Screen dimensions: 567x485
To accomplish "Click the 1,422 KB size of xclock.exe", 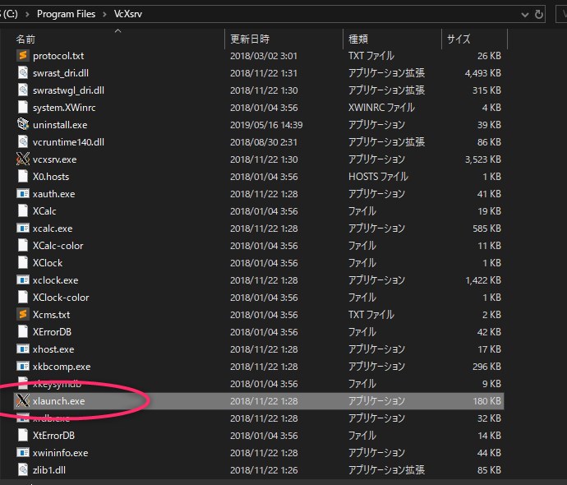I will click(483, 280).
